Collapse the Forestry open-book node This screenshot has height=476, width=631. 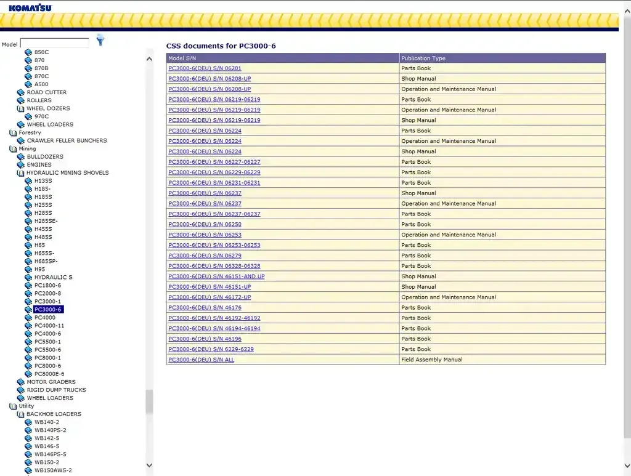click(13, 132)
